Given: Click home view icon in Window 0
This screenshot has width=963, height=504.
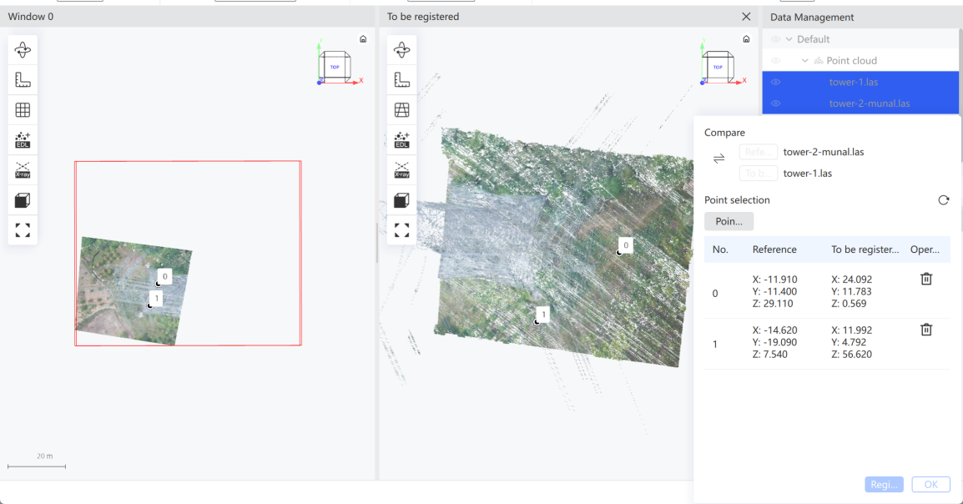Looking at the screenshot, I should [x=363, y=39].
